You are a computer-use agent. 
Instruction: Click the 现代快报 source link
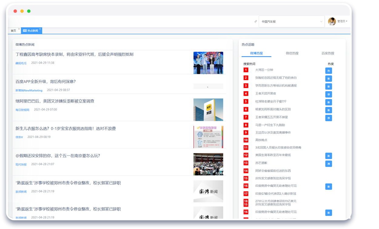21,164
